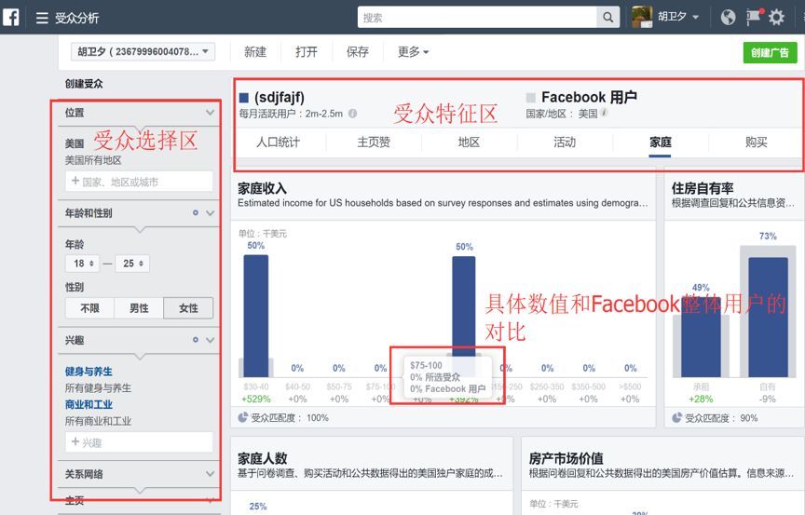Image resolution: width=805 pixels, height=515 pixels.
Task: Click the search magnifier icon
Action: click(x=607, y=18)
